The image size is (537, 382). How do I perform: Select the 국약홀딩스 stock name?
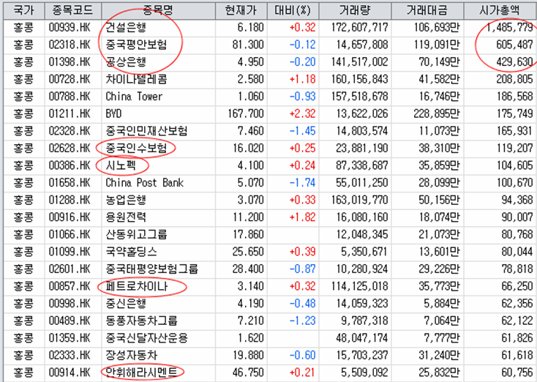[x=131, y=252]
